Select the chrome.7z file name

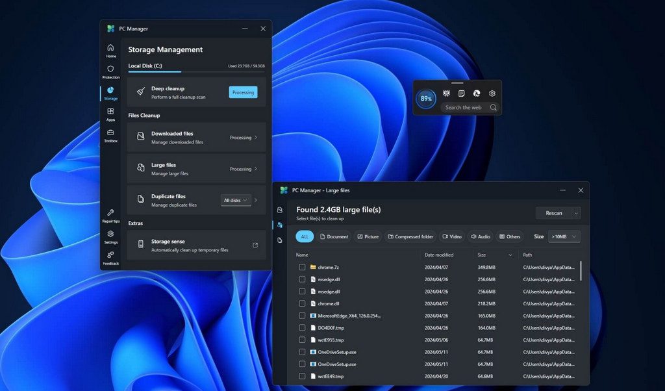click(328, 267)
